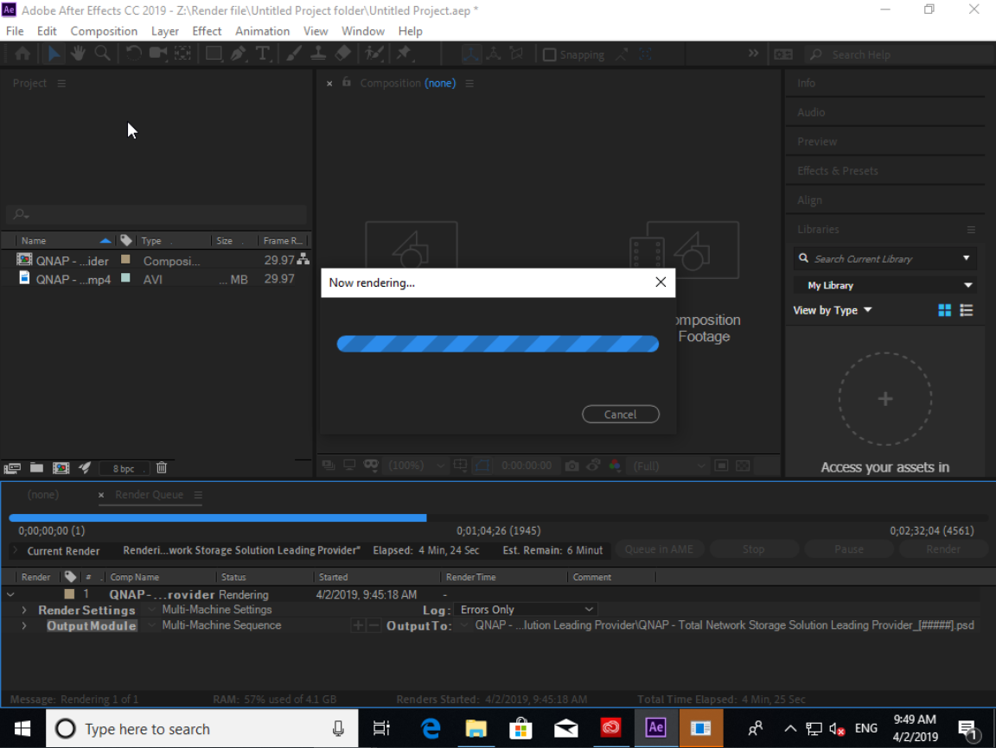This screenshot has width=996, height=748.
Task: Select the Eraser tool
Action: (x=343, y=54)
